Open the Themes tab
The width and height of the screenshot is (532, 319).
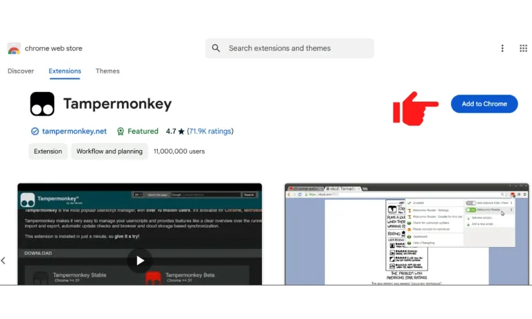107,71
